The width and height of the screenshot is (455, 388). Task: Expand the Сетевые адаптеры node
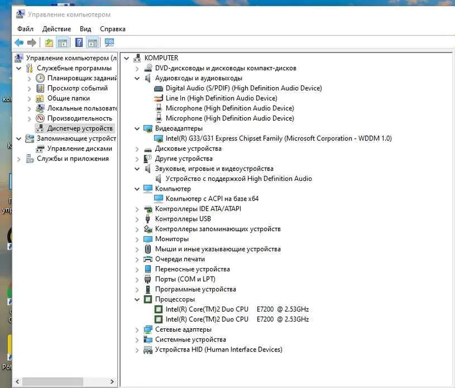[137, 329]
